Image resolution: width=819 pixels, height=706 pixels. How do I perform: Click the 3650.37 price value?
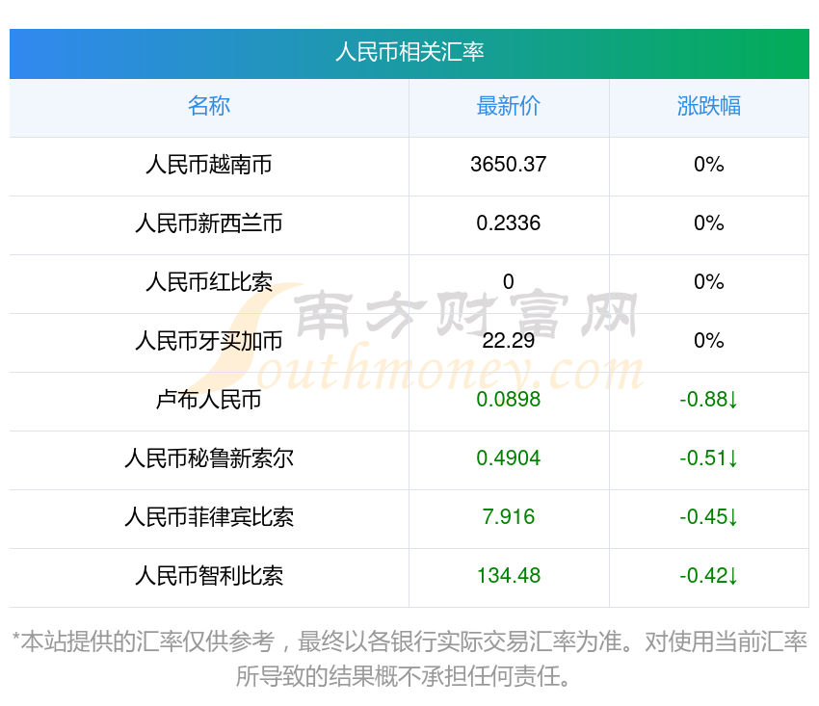[x=508, y=165]
